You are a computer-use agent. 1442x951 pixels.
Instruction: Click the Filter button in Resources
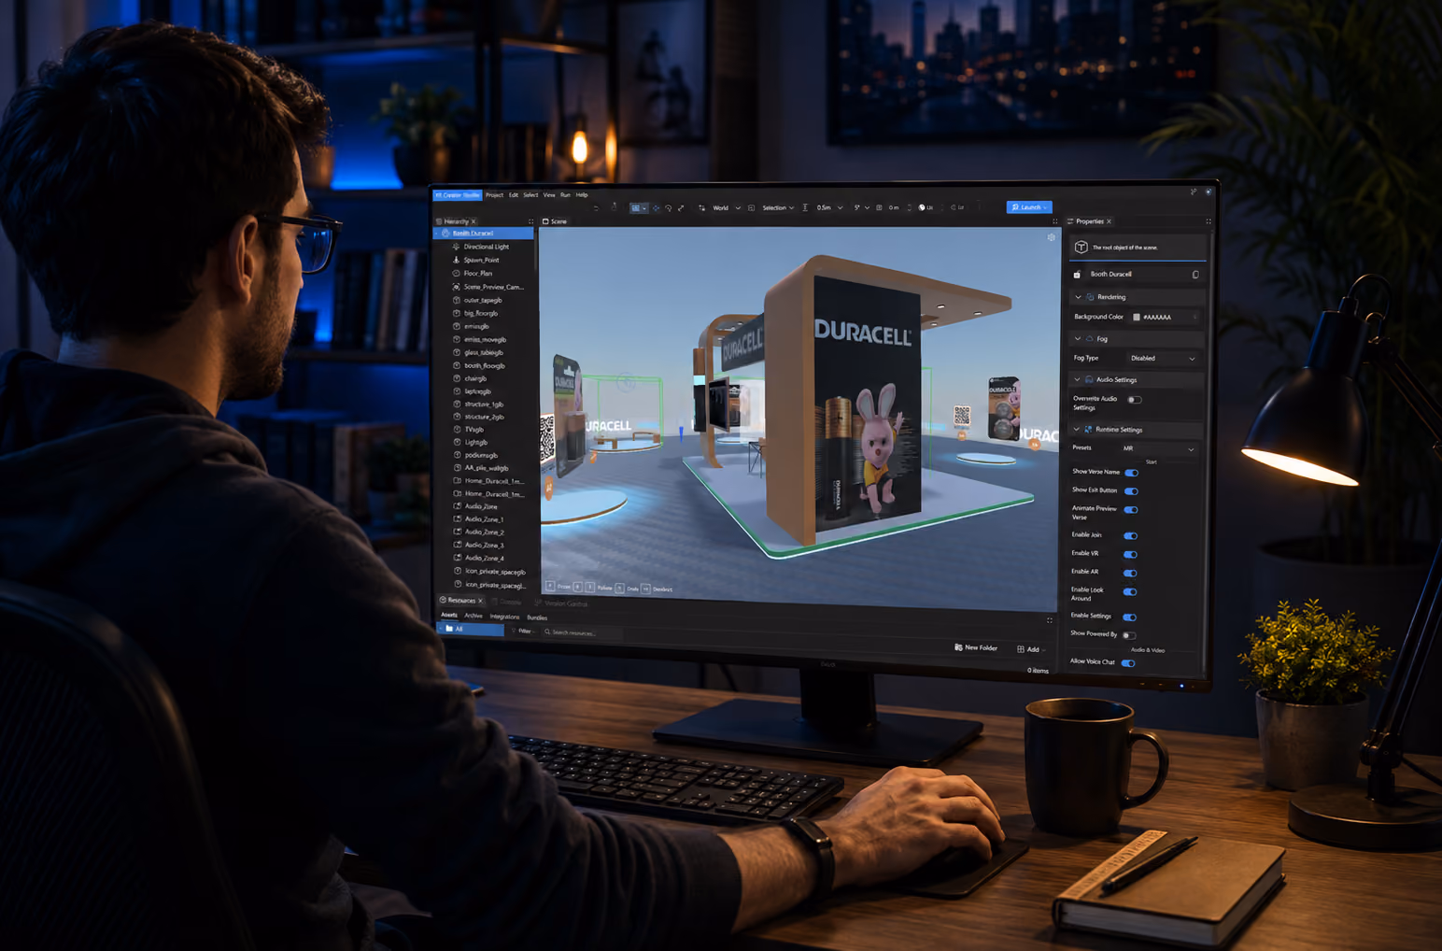[522, 632]
